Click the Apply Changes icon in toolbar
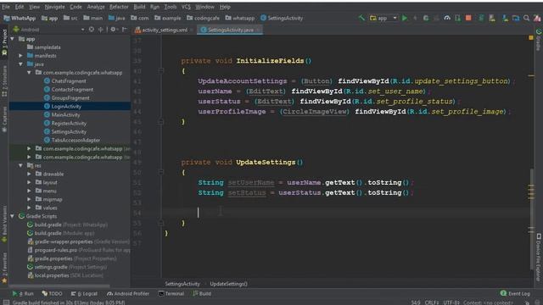543x305 pixels. (415, 18)
